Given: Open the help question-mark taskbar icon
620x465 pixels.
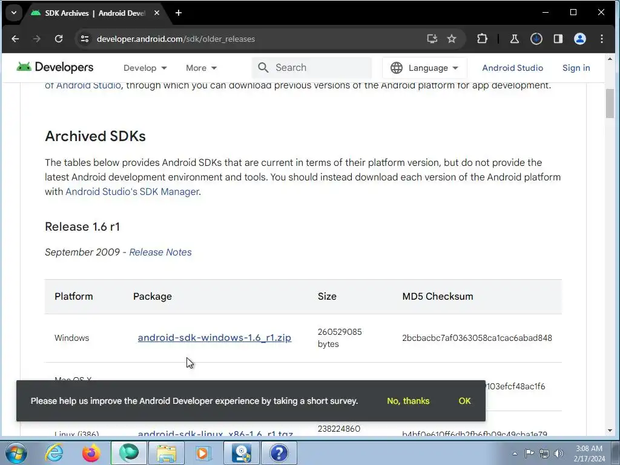Looking at the screenshot, I should coord(279,453).
